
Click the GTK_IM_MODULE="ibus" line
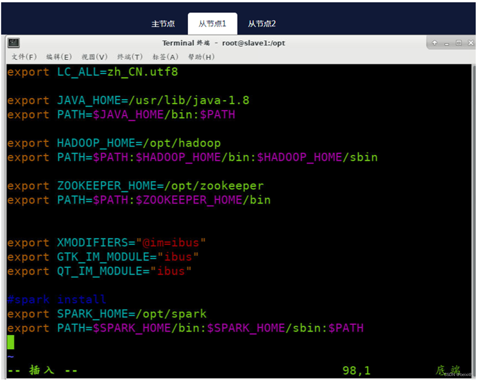point(103,257)
